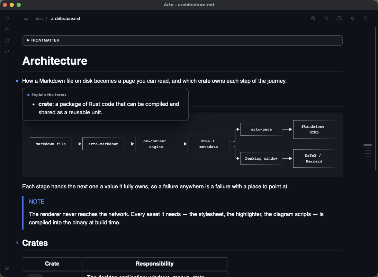Click the highlighted outline marker in the minimap
378x277 pixels.
pyautogui.click(x=368, y=145)
